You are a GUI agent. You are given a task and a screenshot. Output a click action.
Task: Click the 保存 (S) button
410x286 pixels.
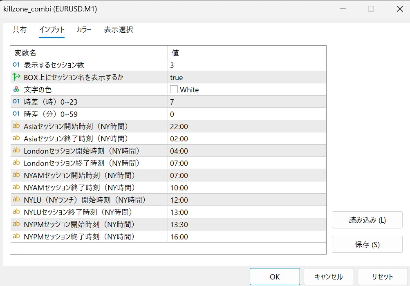point(367,244)
